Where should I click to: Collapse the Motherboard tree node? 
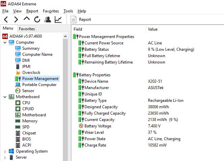coord(5,97)
